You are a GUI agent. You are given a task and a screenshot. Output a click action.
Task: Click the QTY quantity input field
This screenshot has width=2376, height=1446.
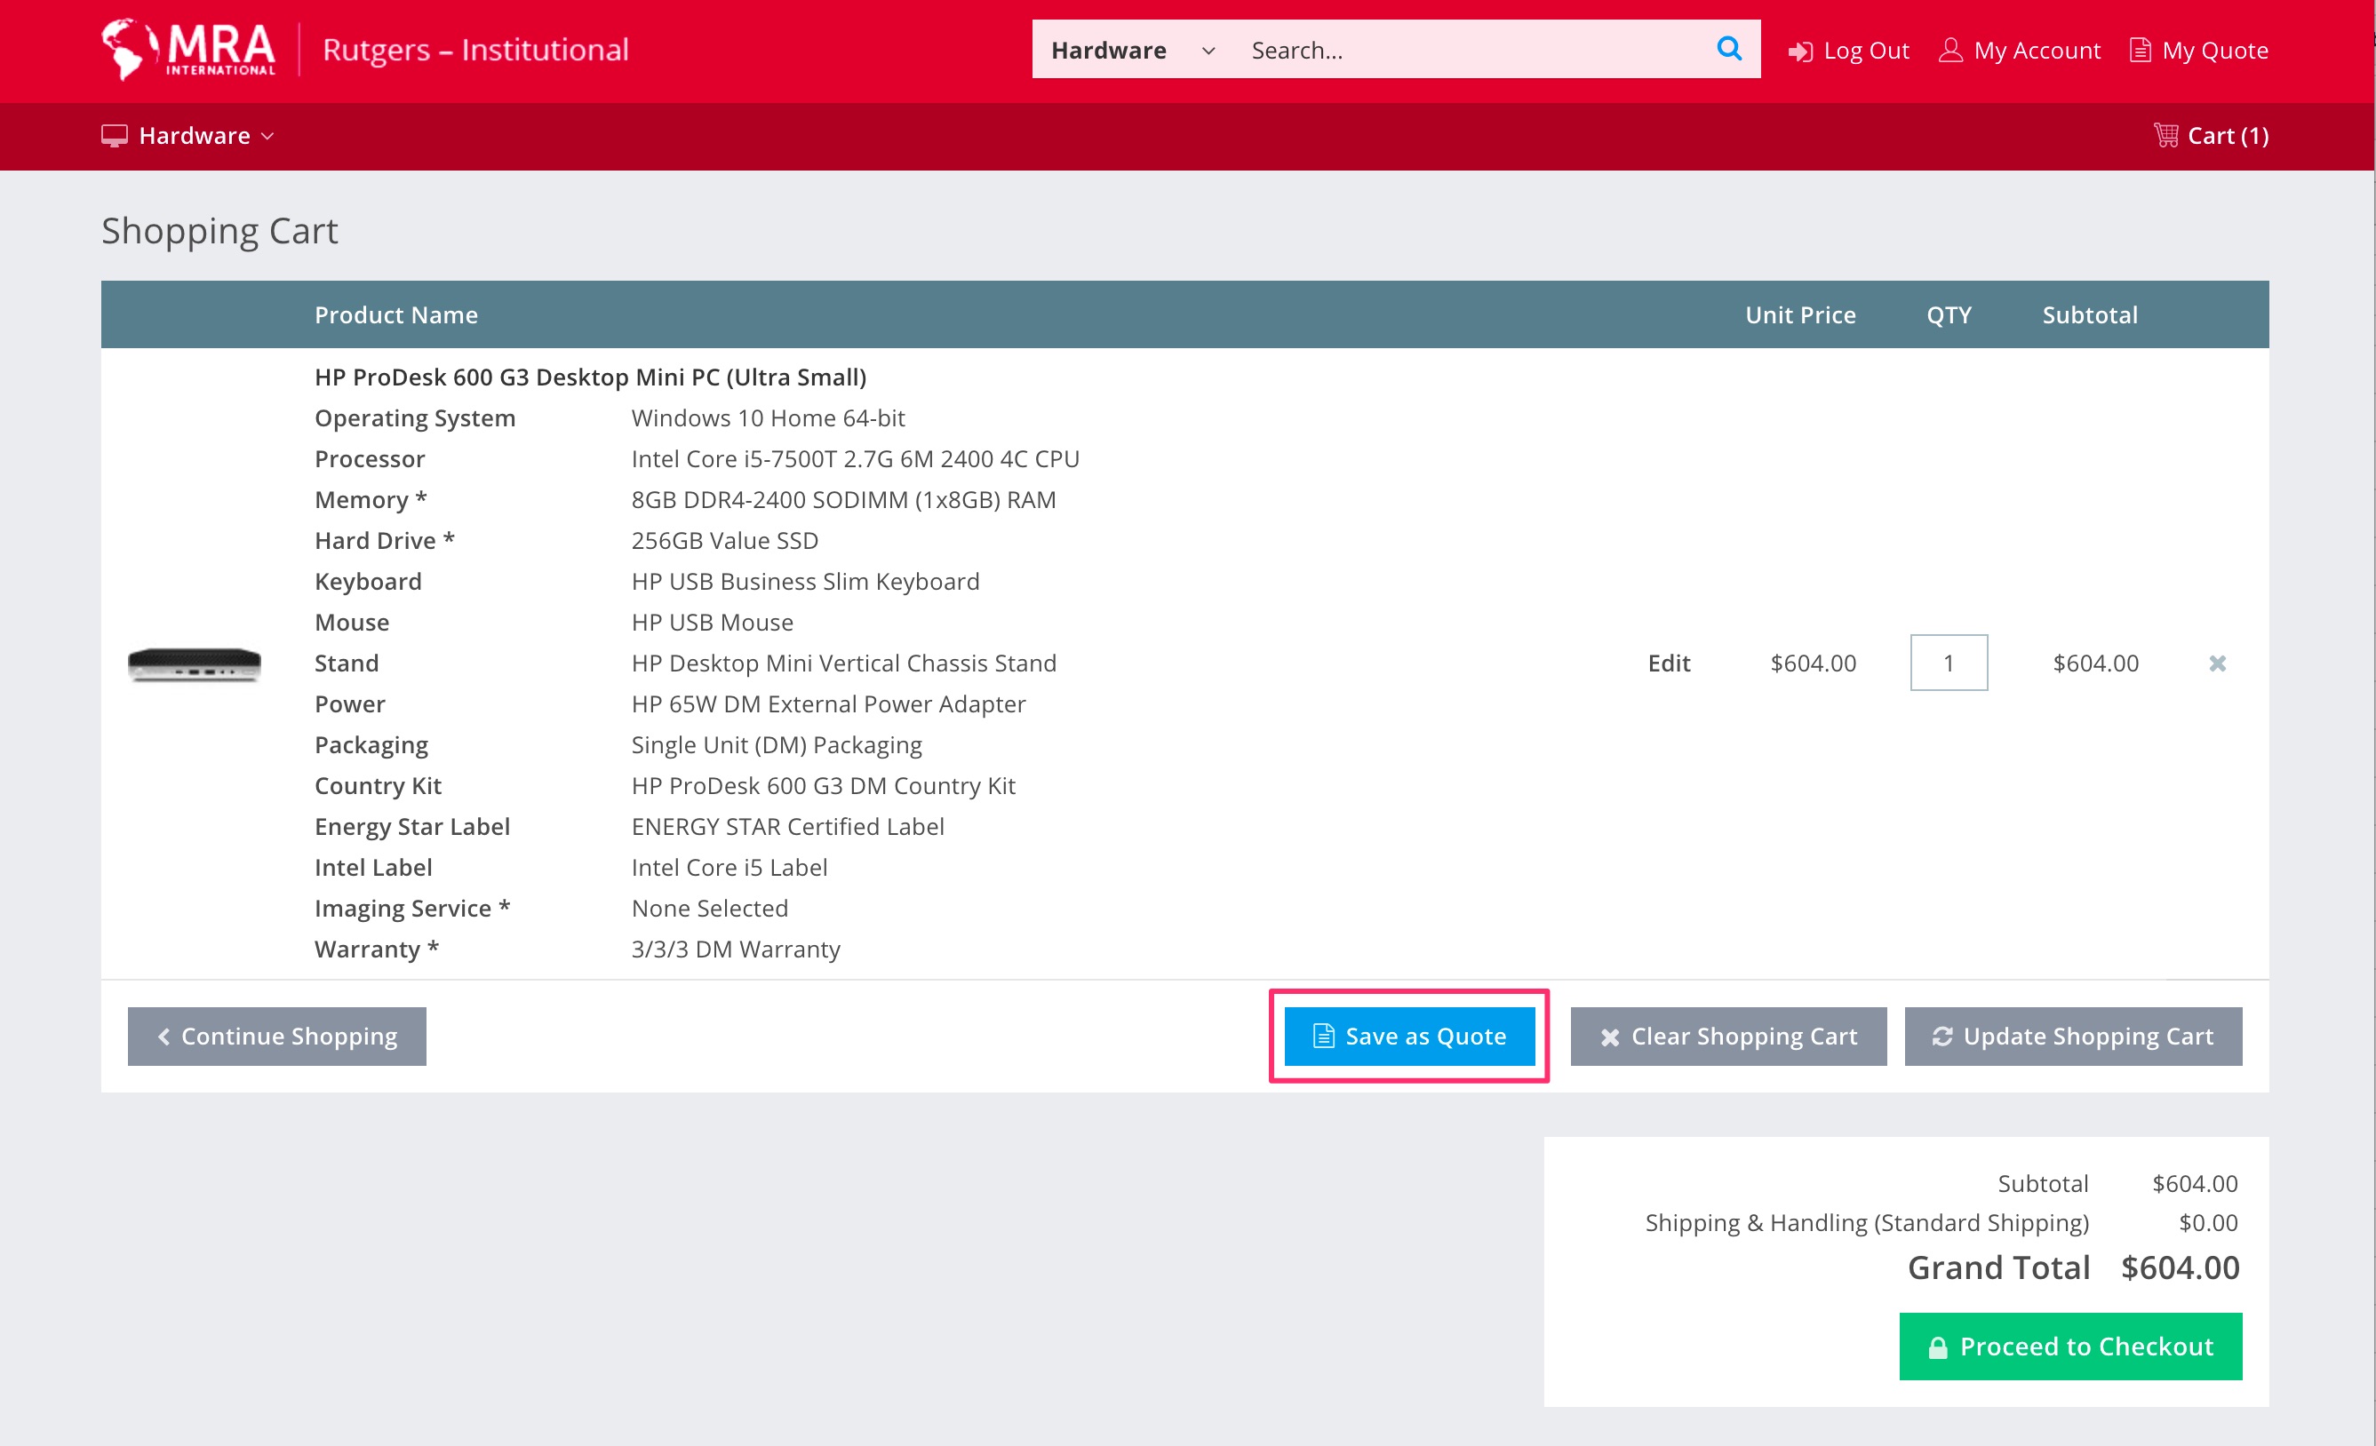tap(1948, 663)
